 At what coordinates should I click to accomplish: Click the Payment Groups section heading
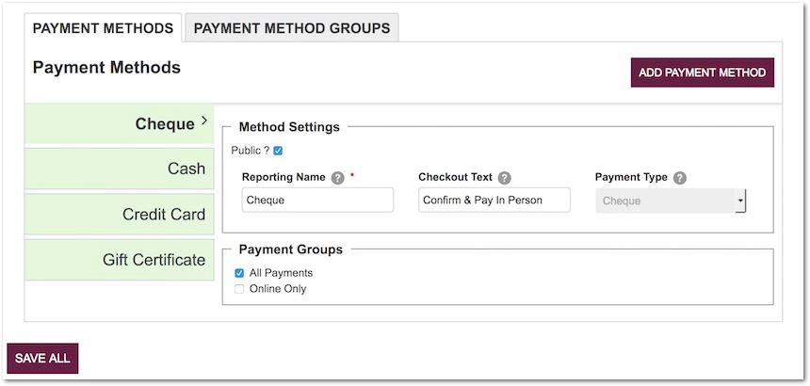[x=290, y=249]
